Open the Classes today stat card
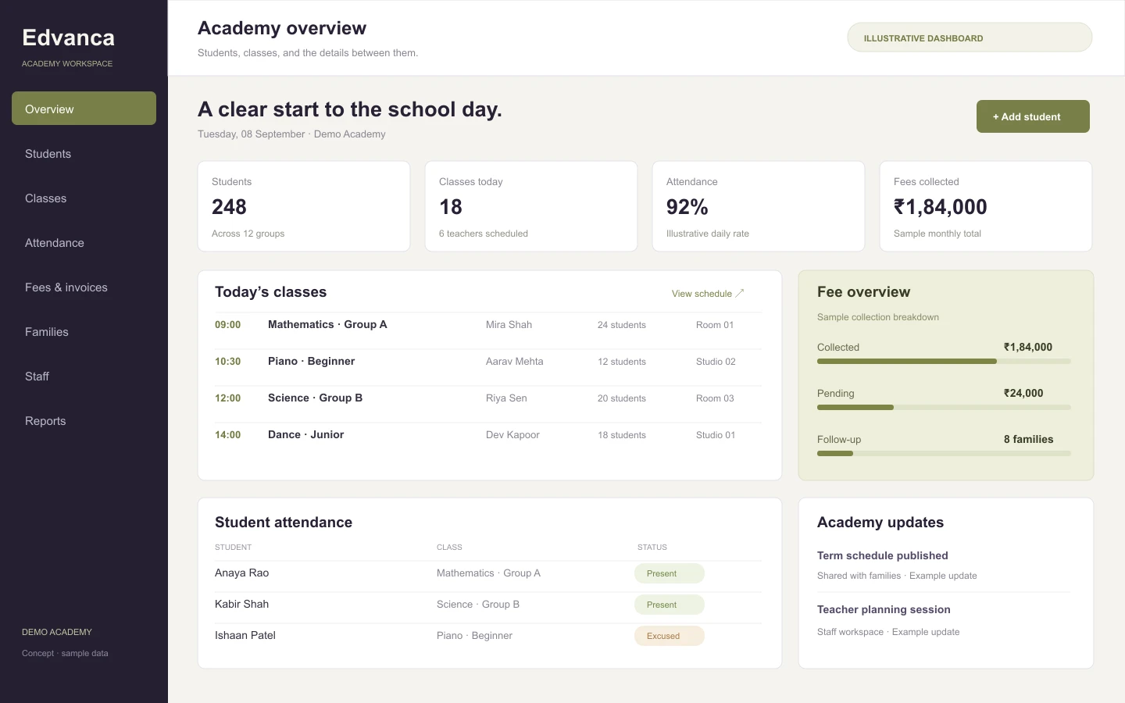 531,206
